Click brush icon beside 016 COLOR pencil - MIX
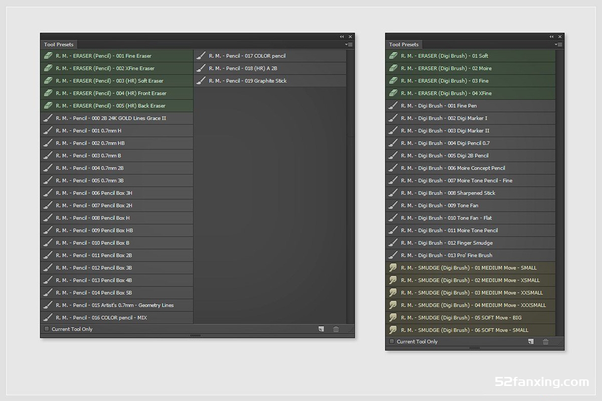602x401 pixels. tap(48, 318)
